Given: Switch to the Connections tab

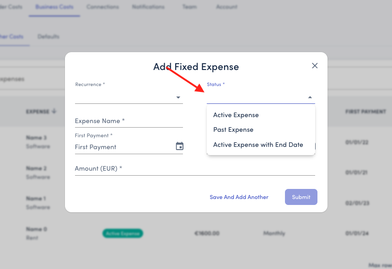Looking at the screenshot, I should point(102,7).
